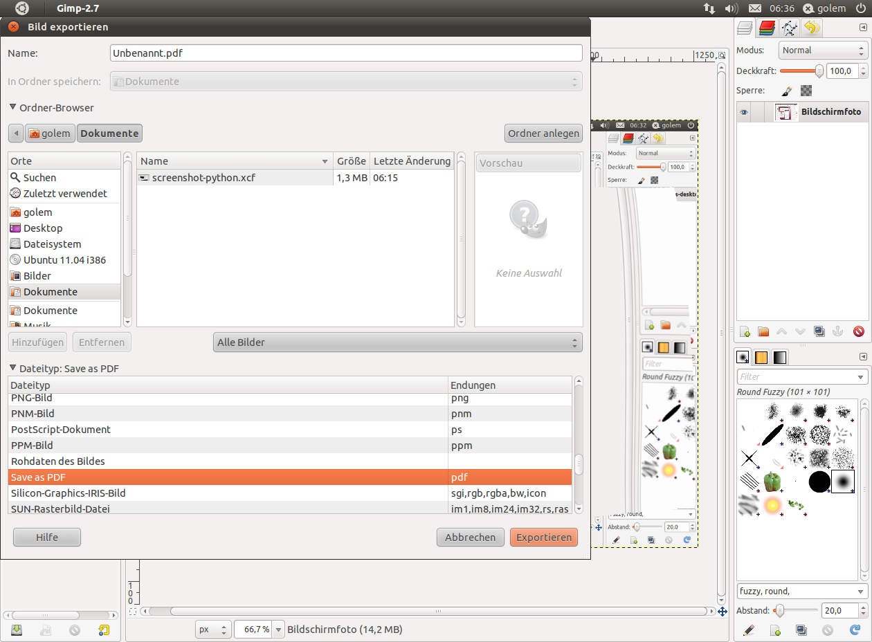Open the Gradients tab in brushes dock

[x=779, y=357]
